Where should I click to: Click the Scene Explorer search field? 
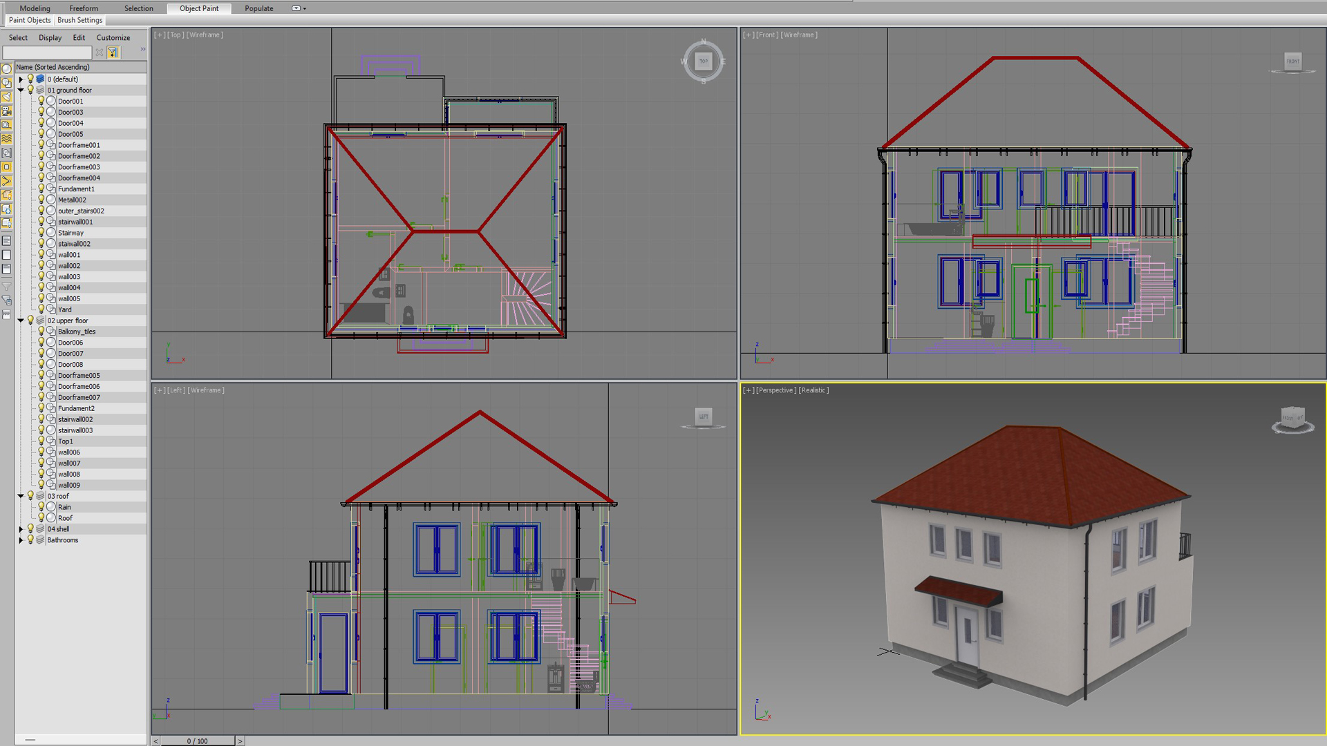[x=47, y=52]
